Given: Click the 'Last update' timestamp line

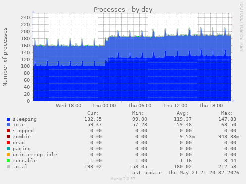Looking at the screenshot, I should click(x=184, y=173).
